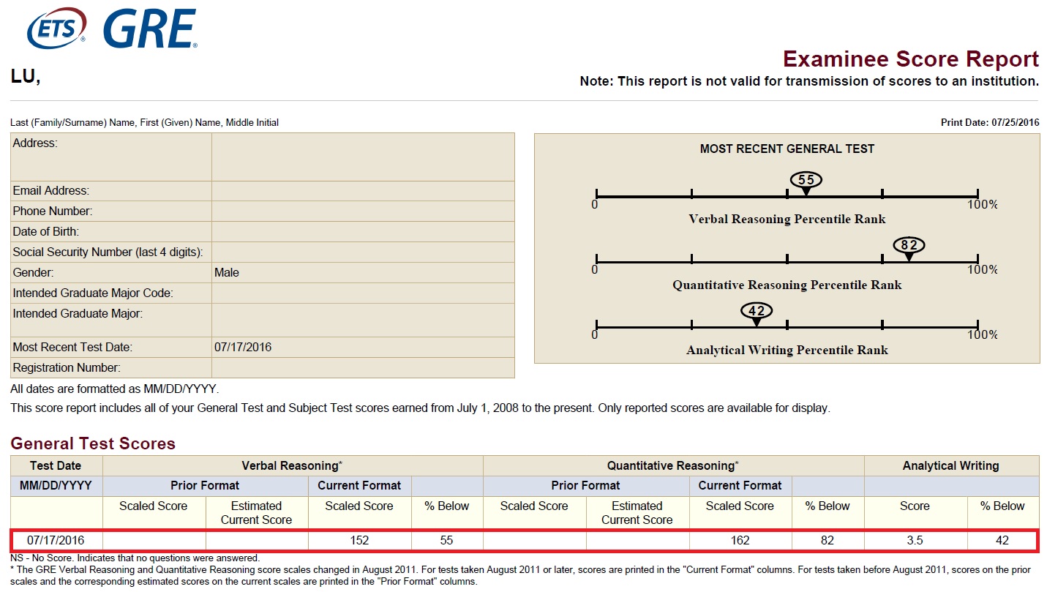Click the Analytical Writing Percentile Rank caption

(x=787, y=351)
